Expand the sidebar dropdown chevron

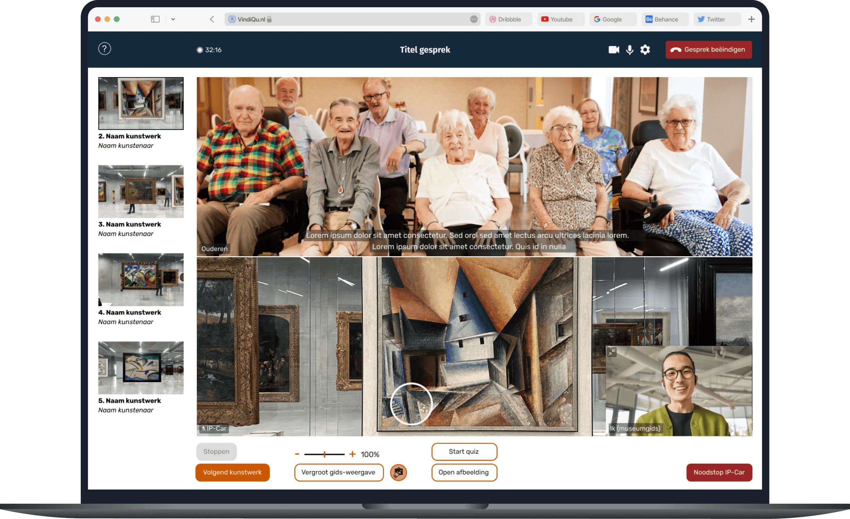point(173,19)
